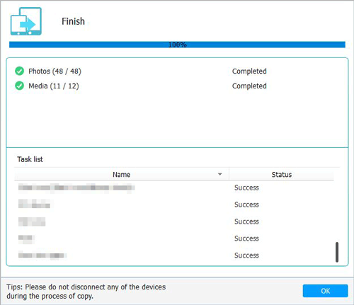The height and width of the screenshot is (305, 354).
Task: Click the OK button
Action: pyautogui.click(x=325, y=291)
